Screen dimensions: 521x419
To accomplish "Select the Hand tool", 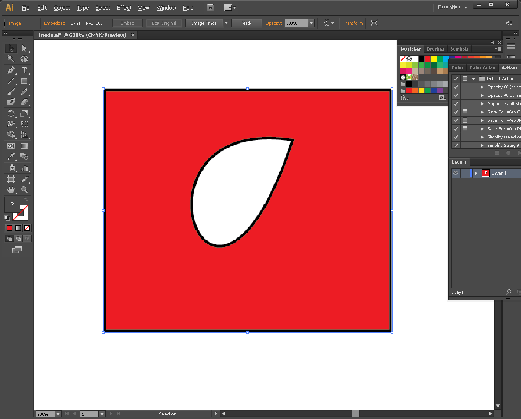I will click(x=11, y=190).
